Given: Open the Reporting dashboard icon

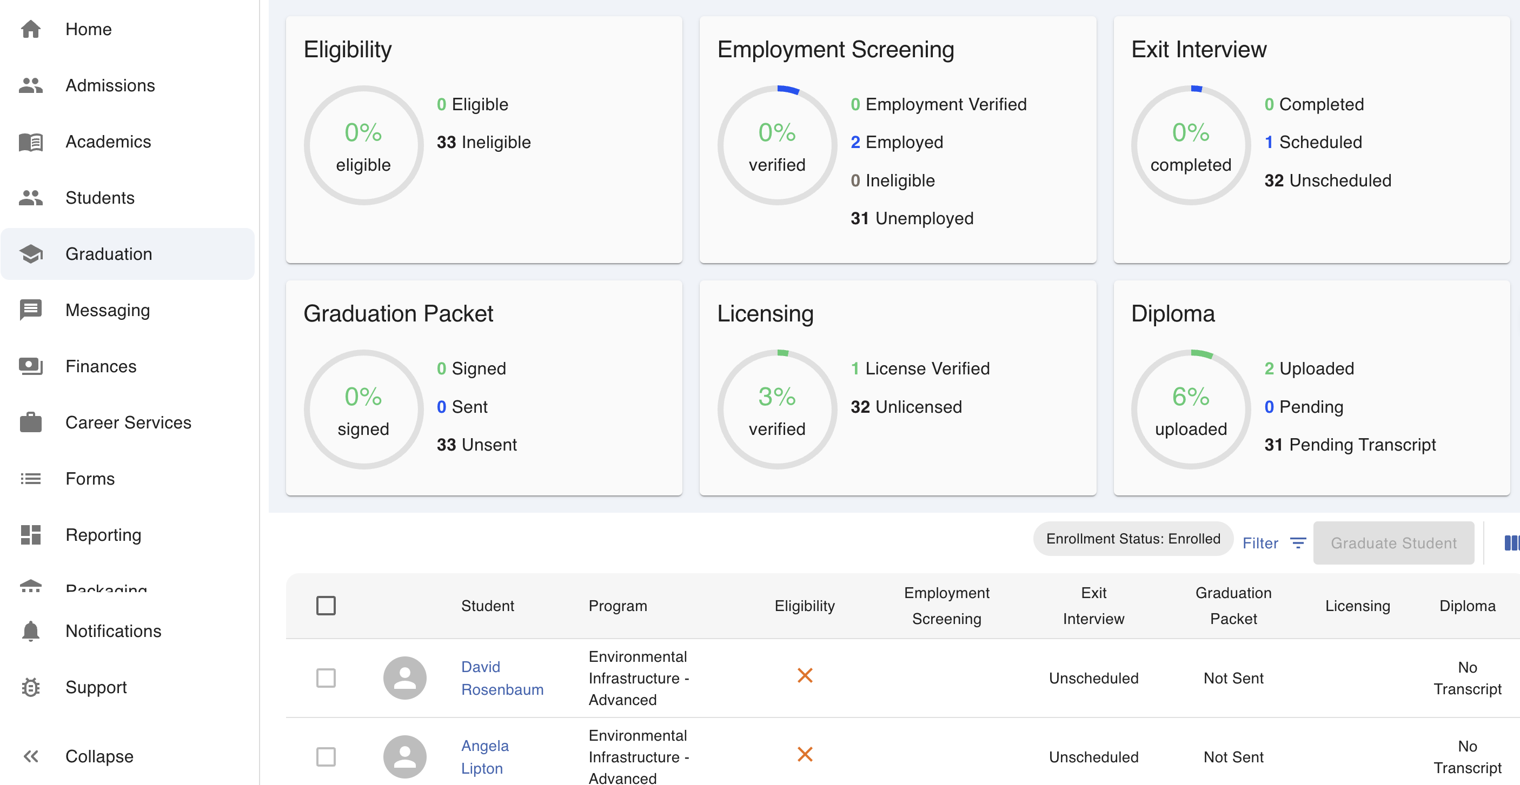Looking at the screenshot, I should [31, 534].
